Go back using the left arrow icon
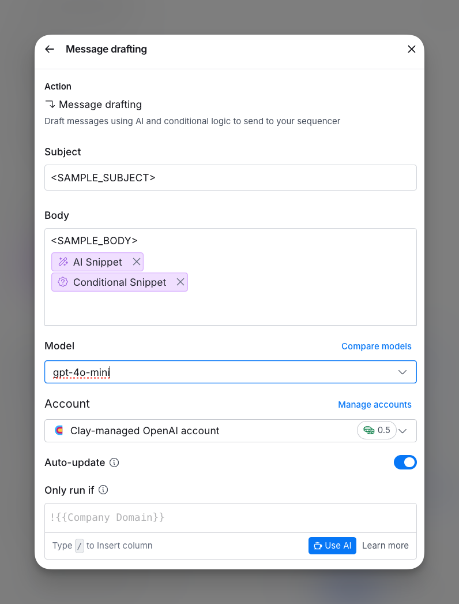The width and height of the screenshot is (459, 604). pyautogui.click(x=50, y=49)
